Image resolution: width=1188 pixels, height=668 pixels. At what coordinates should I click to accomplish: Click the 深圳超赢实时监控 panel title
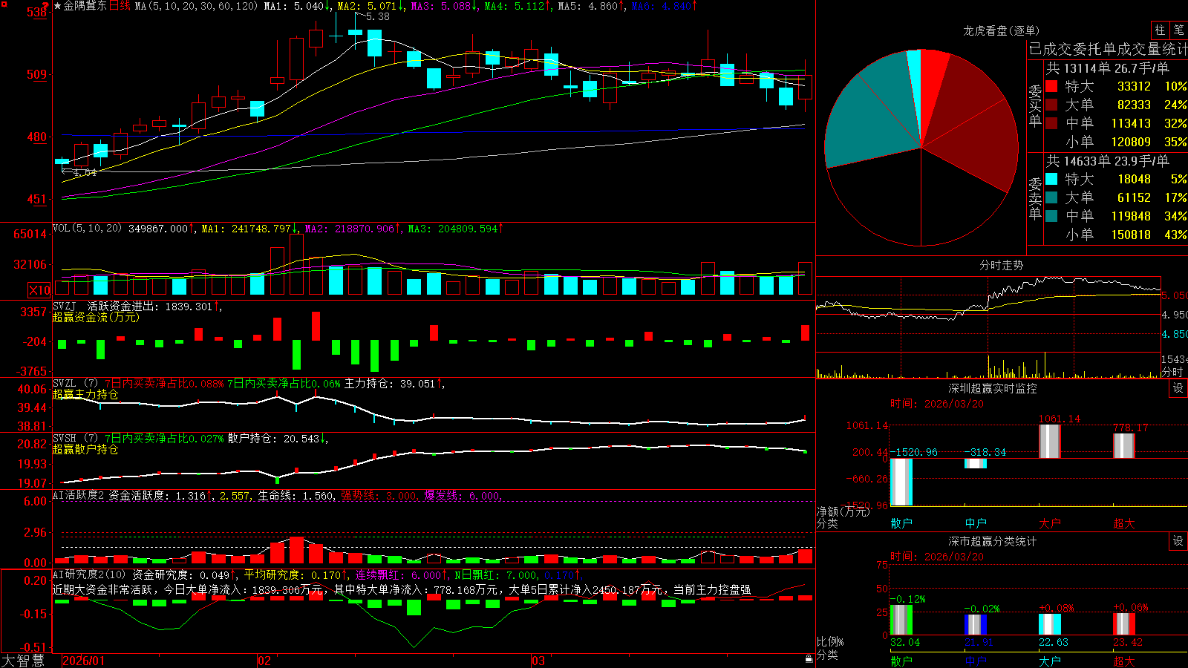pyautogui.click(x=993, y=388)
